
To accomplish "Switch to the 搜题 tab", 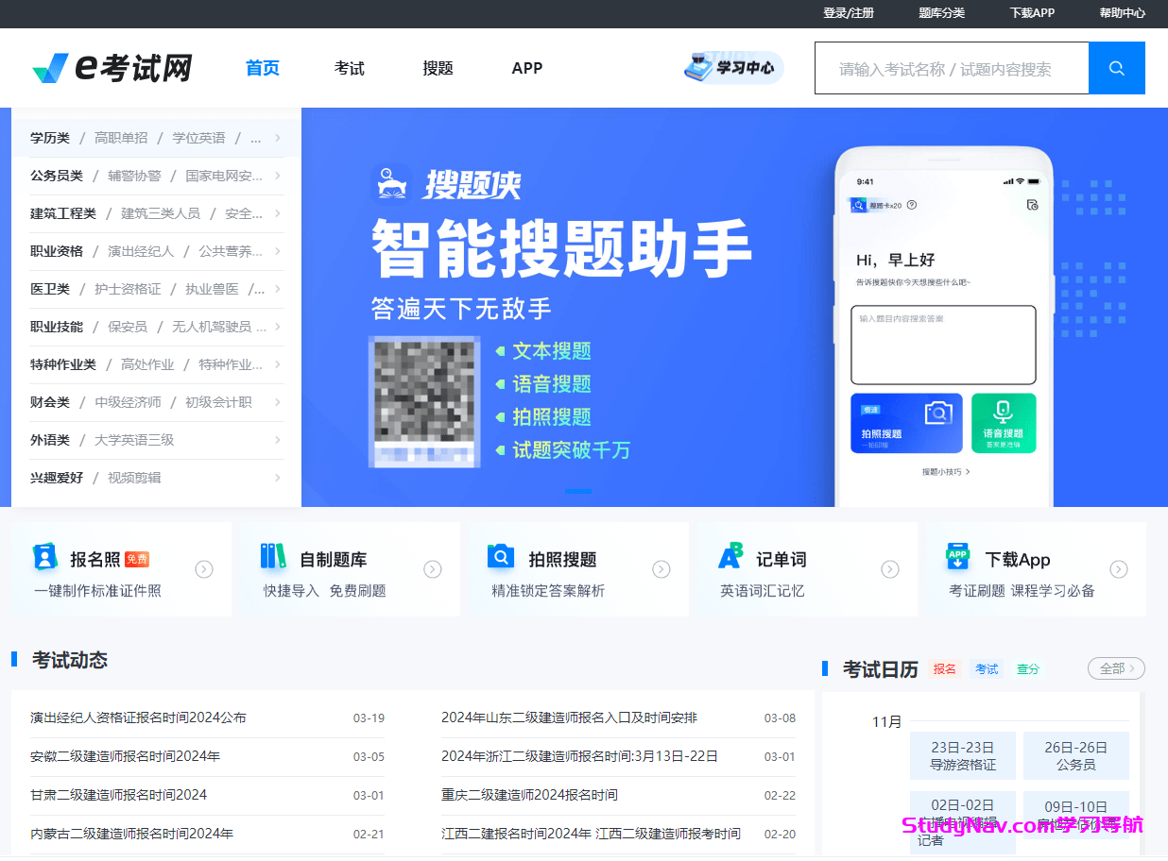I will click(x=438, y=67).
